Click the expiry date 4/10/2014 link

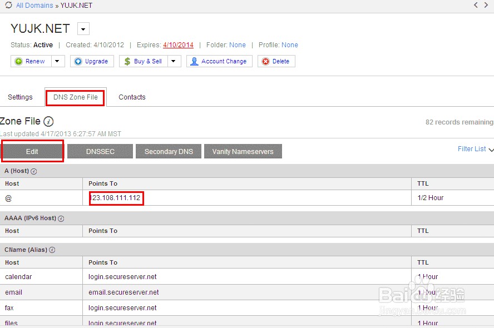(178, 44)
